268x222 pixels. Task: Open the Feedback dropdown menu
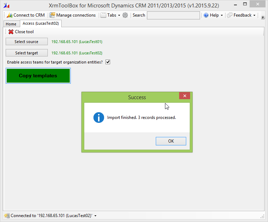(x=241, y=15)
